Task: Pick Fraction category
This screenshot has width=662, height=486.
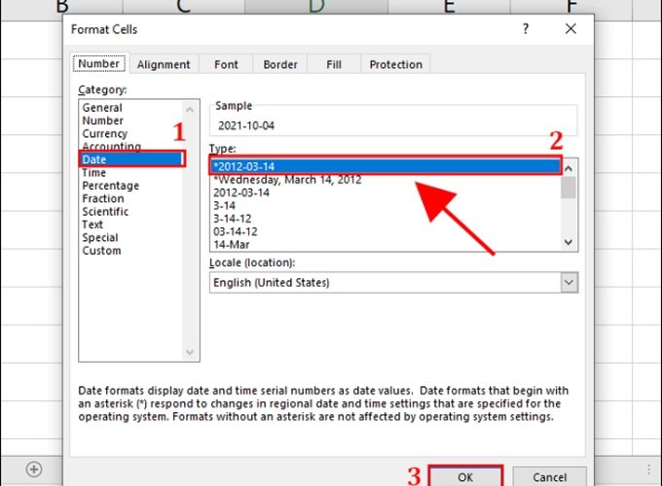Action: pos(103,198)
